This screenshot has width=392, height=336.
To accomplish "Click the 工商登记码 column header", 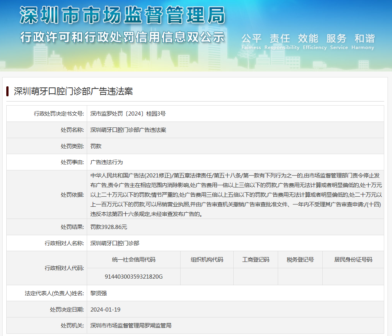I will [256, 260].
